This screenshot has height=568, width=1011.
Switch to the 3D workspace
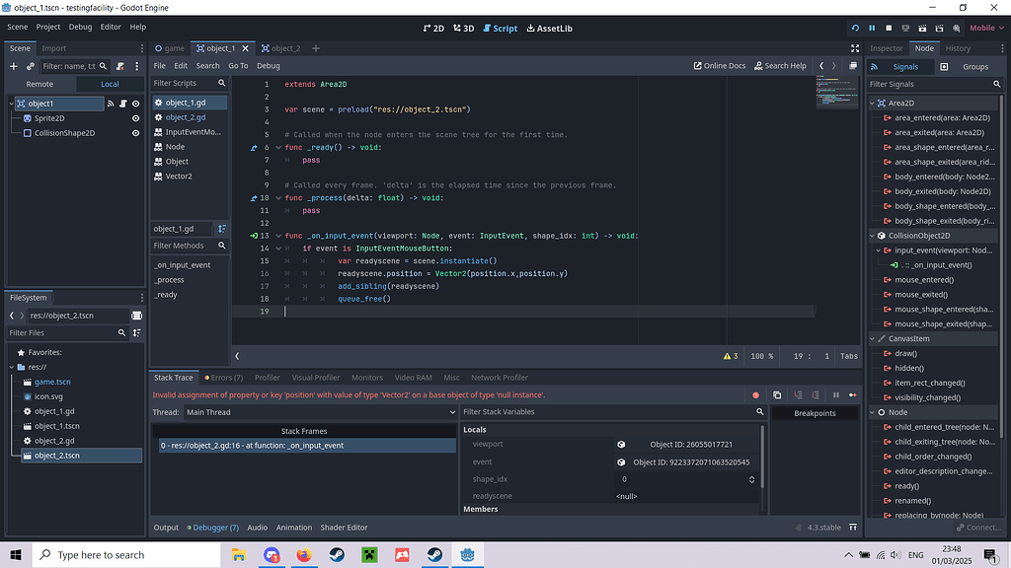tap(462, 29)
